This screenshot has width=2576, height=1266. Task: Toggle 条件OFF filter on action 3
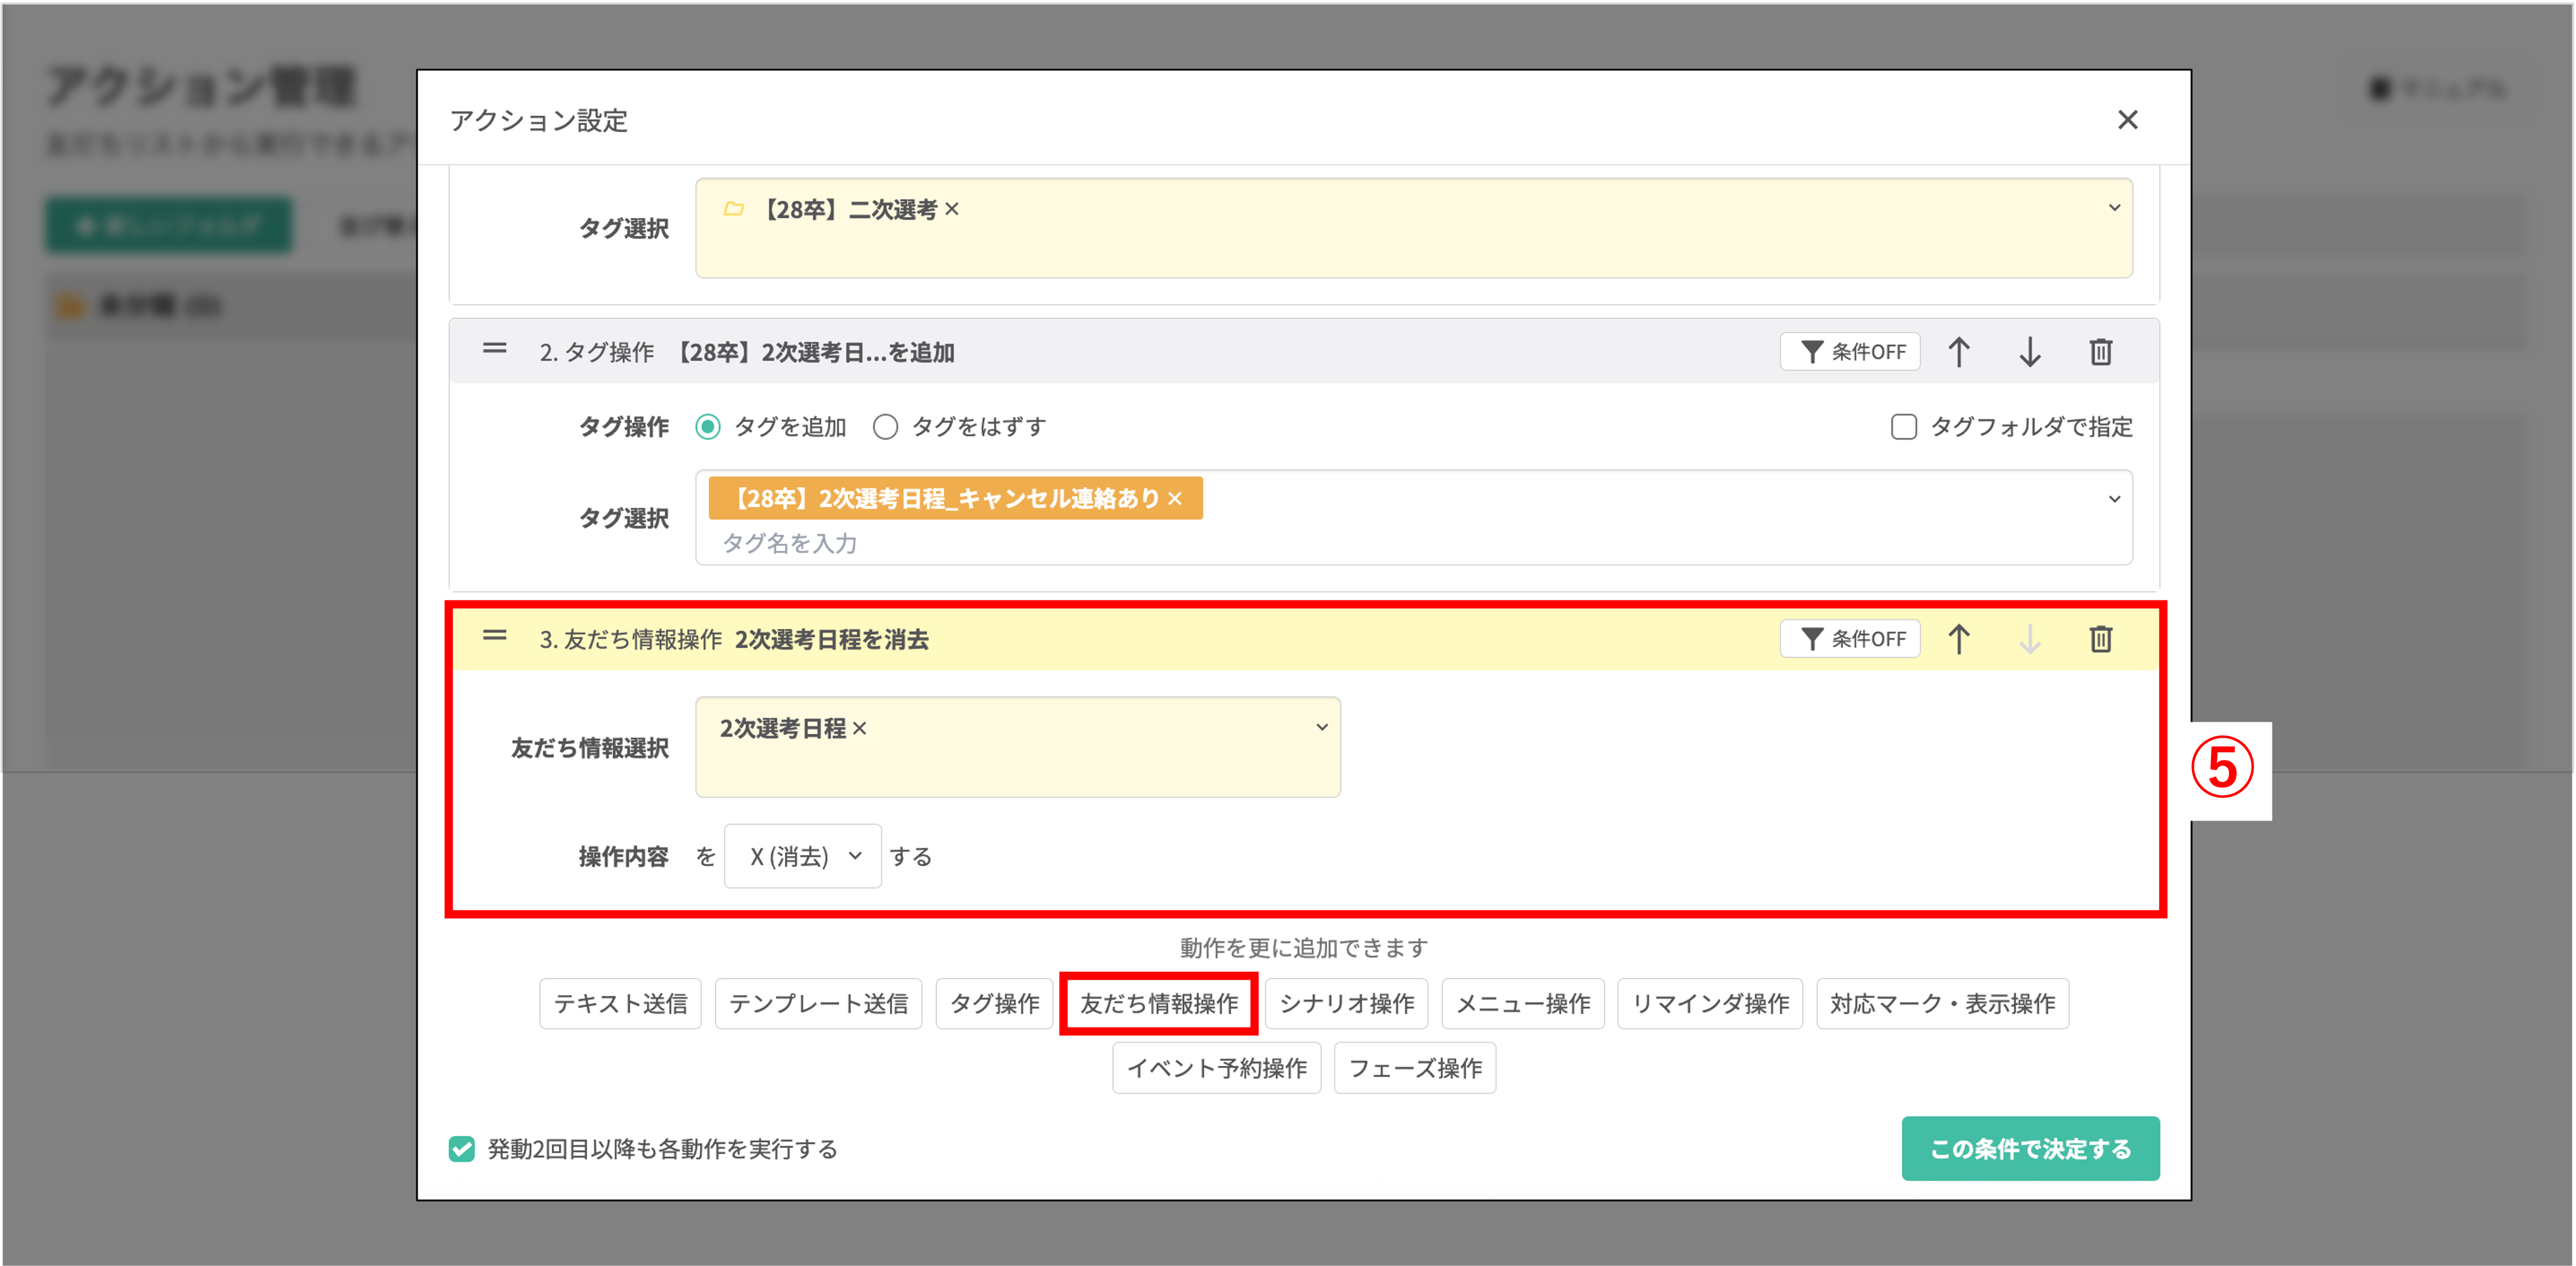pyautogui.click(x=1850, y=639)
